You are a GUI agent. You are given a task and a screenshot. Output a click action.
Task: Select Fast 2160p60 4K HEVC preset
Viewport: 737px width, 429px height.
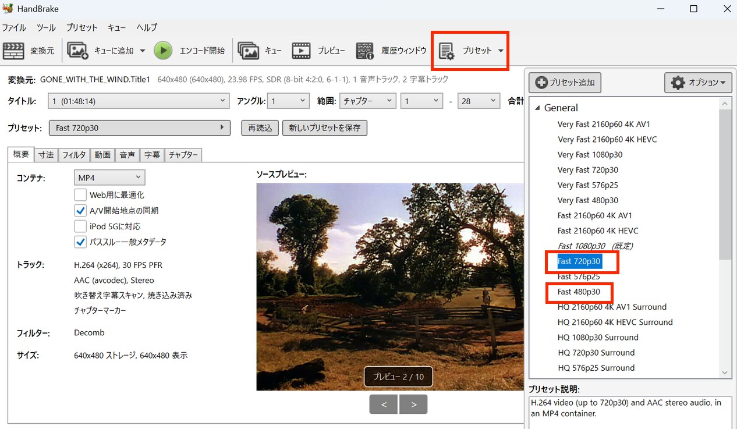click(598, 231)
